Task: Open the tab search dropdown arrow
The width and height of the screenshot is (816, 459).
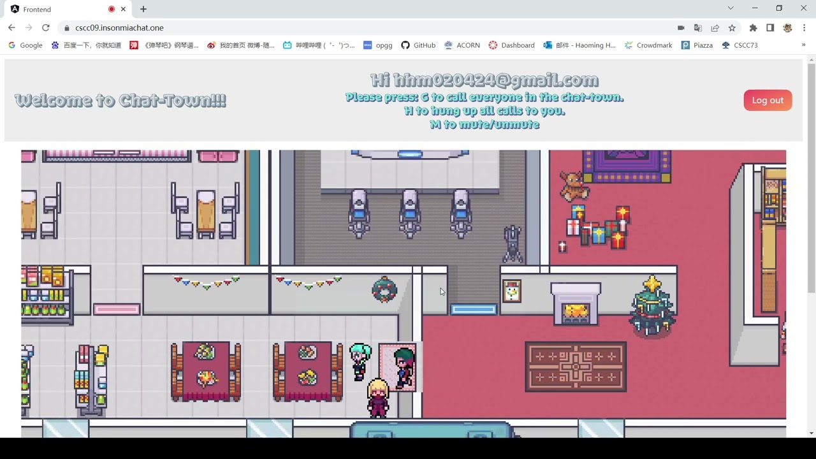Action: [x=731, y=8]
